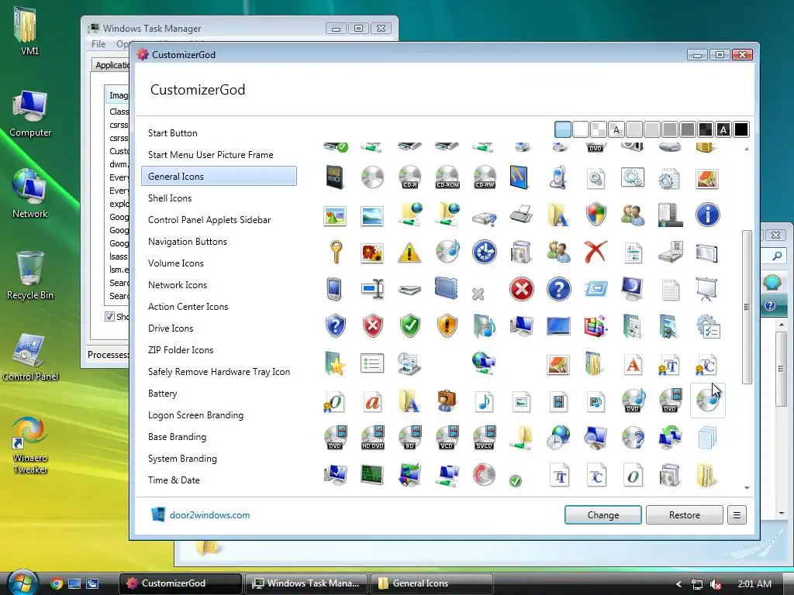Viewport: 794px width, 595px height.
Task: Visit the door2windows.com link
Action: pyautogui.click(x=209, y=515)
